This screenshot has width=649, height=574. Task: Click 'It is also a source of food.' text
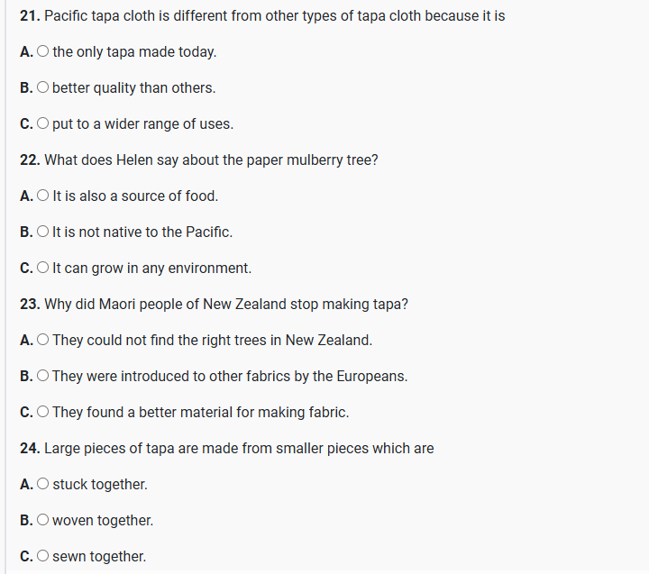tap(135, 196)
